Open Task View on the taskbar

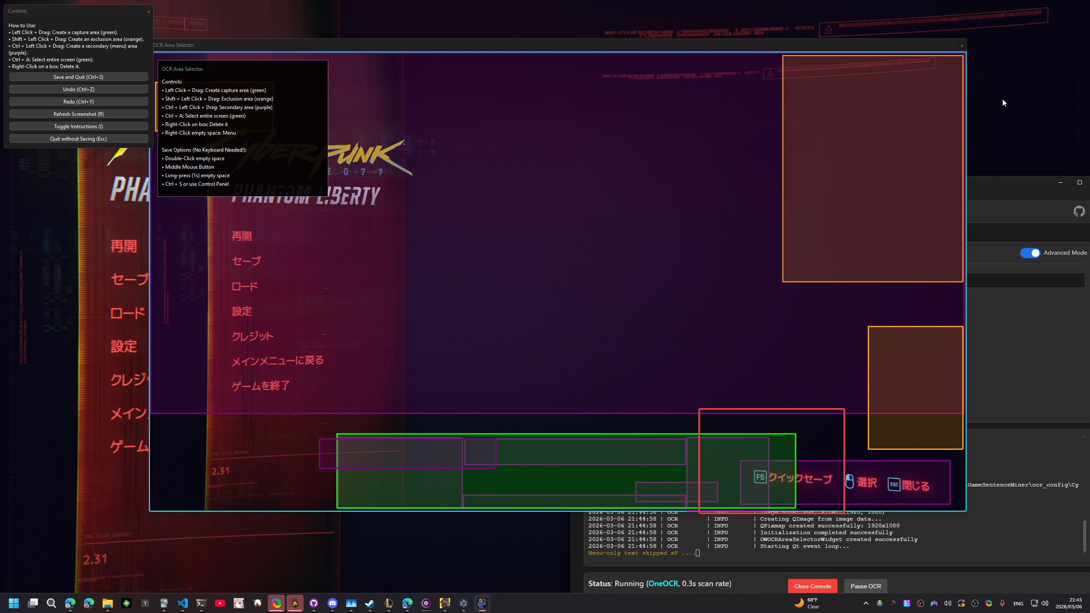tap(33, 603)
